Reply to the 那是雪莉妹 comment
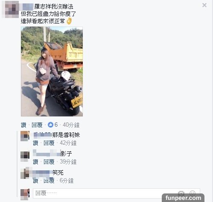213x202 pixels. point(49,143)
